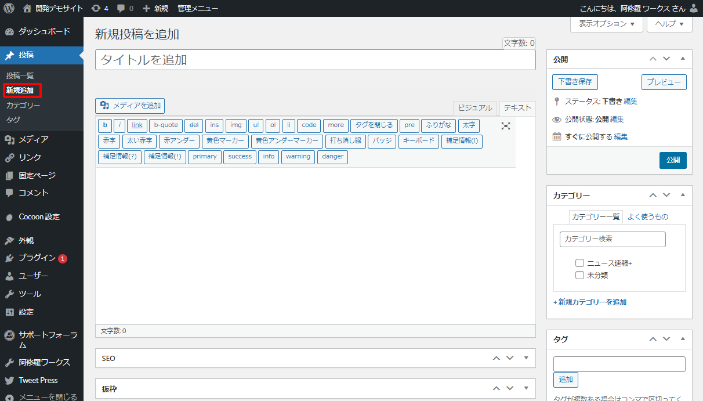Click + 新規カテゴリーを追加 link

click(590, 302)
